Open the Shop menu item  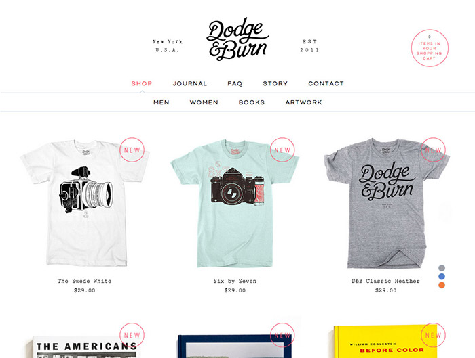(x=141, y=83)
